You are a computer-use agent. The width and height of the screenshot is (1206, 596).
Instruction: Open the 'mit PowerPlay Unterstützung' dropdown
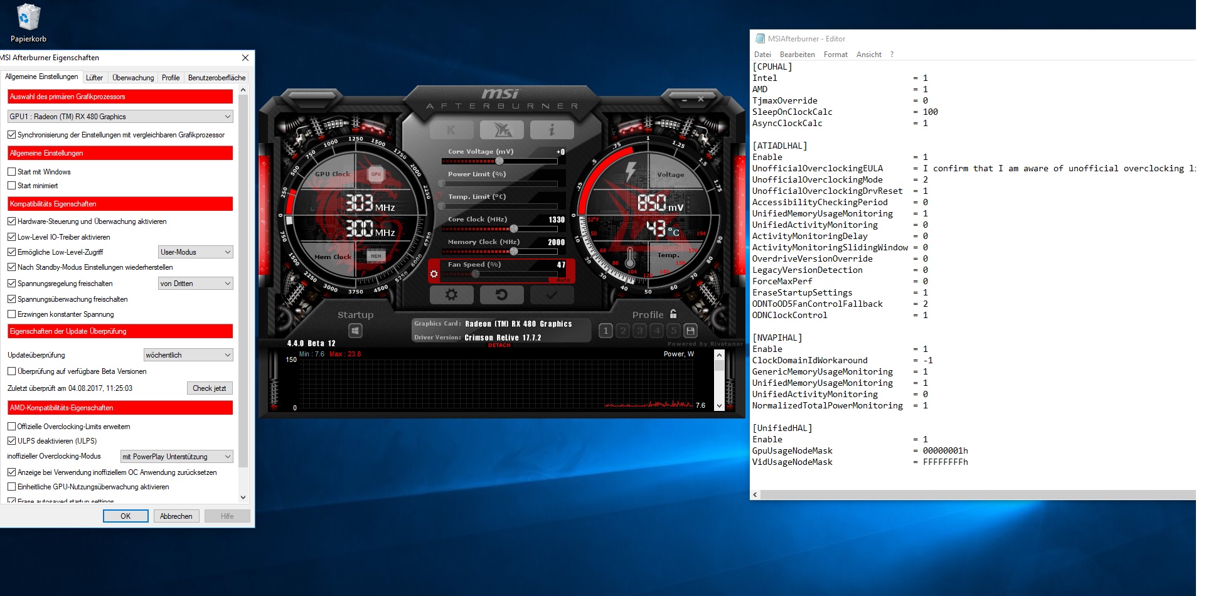[x=176, y=456]
